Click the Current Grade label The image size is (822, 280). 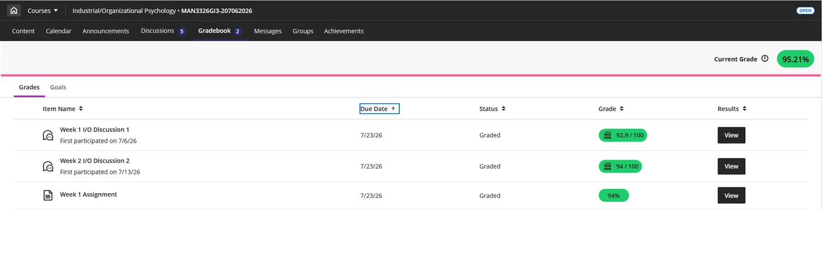pyautogui.click(x=736, y=59)
